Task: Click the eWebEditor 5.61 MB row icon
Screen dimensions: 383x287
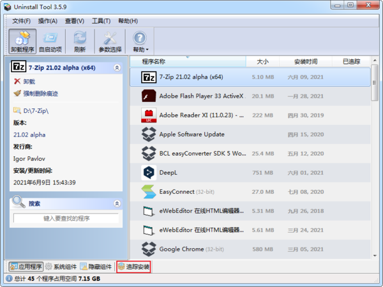Action: 149,230
